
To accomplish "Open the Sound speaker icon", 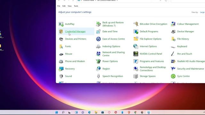I will click(x=61, y=76).
